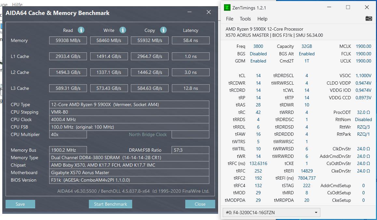
Task: Click CLDO VDDP value 0,9474V
Action: point(363,83)
